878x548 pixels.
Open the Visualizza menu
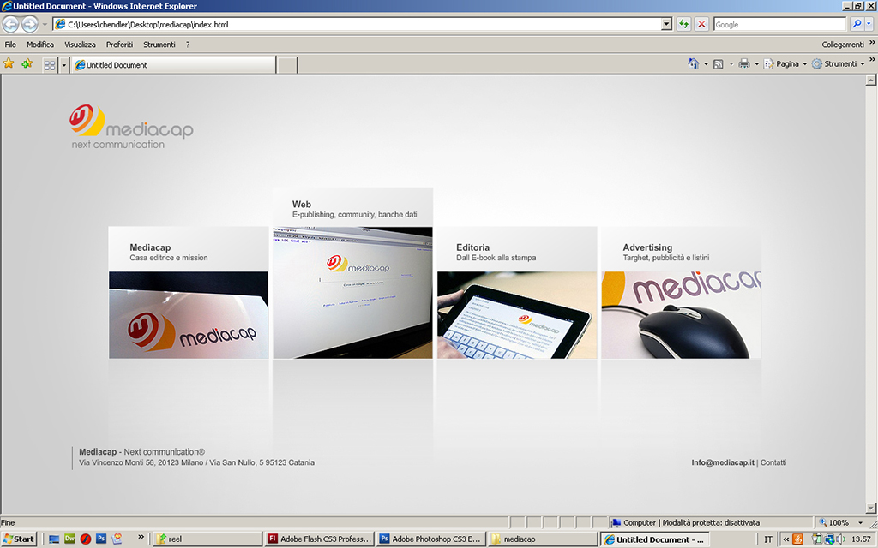pyautogui.click(x=80, y=45)
